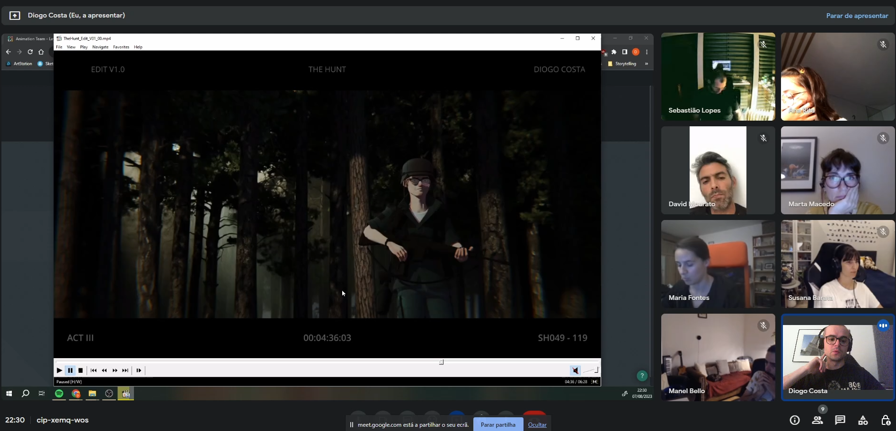Screen dimensions: 896x431
Task: Stop the video with the Stop button
Action: point(80,370)
